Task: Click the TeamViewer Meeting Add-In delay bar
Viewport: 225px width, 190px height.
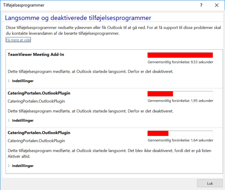Action: click(180, 55)
